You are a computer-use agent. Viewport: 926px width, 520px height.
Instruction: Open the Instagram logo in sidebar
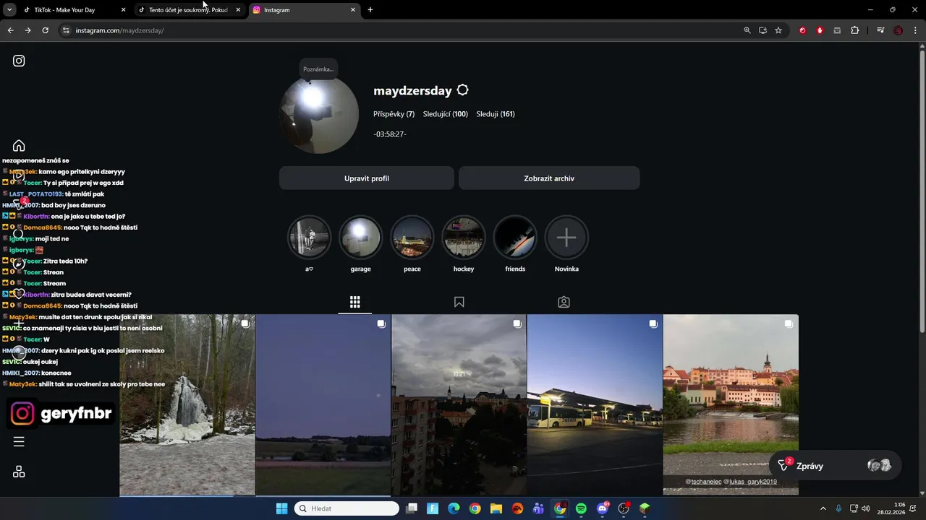19,61
